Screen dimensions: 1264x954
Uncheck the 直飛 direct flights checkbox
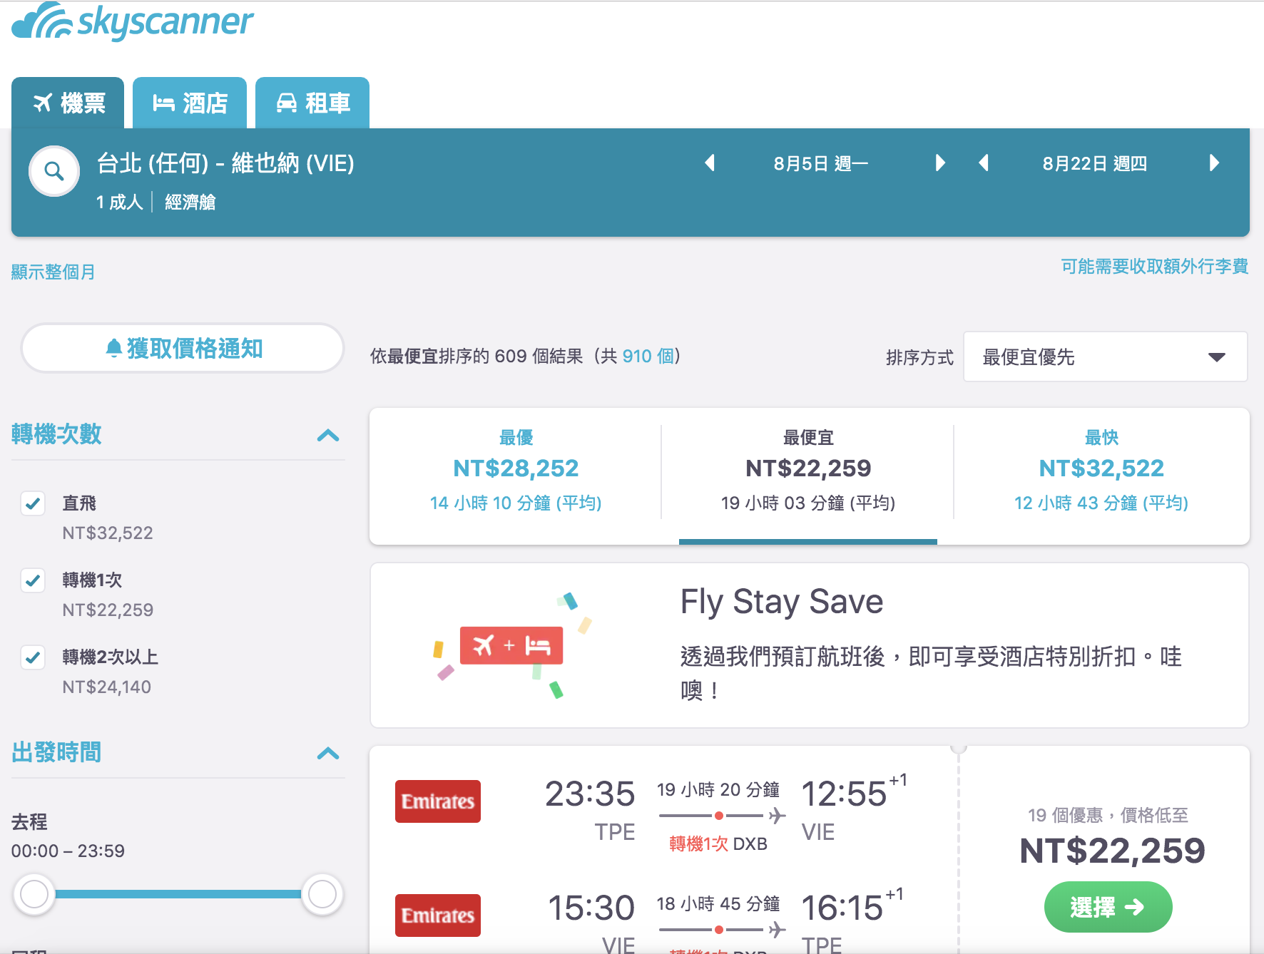[x=33, y=503]
